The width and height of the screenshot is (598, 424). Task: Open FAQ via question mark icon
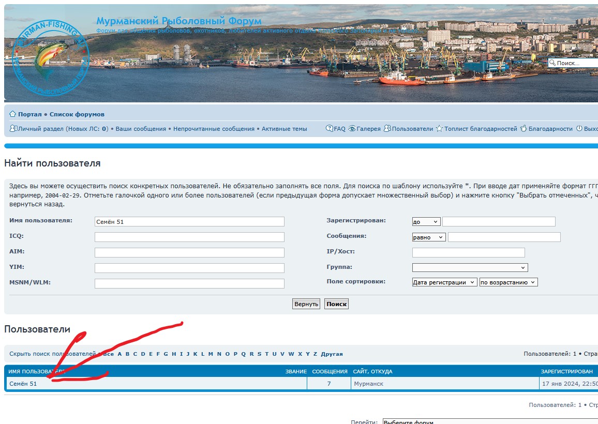point(329,129)
